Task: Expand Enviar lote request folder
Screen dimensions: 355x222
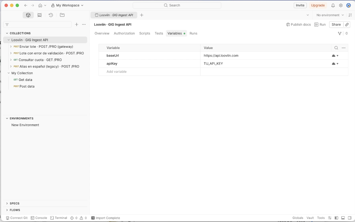Action: pos(11,46)
